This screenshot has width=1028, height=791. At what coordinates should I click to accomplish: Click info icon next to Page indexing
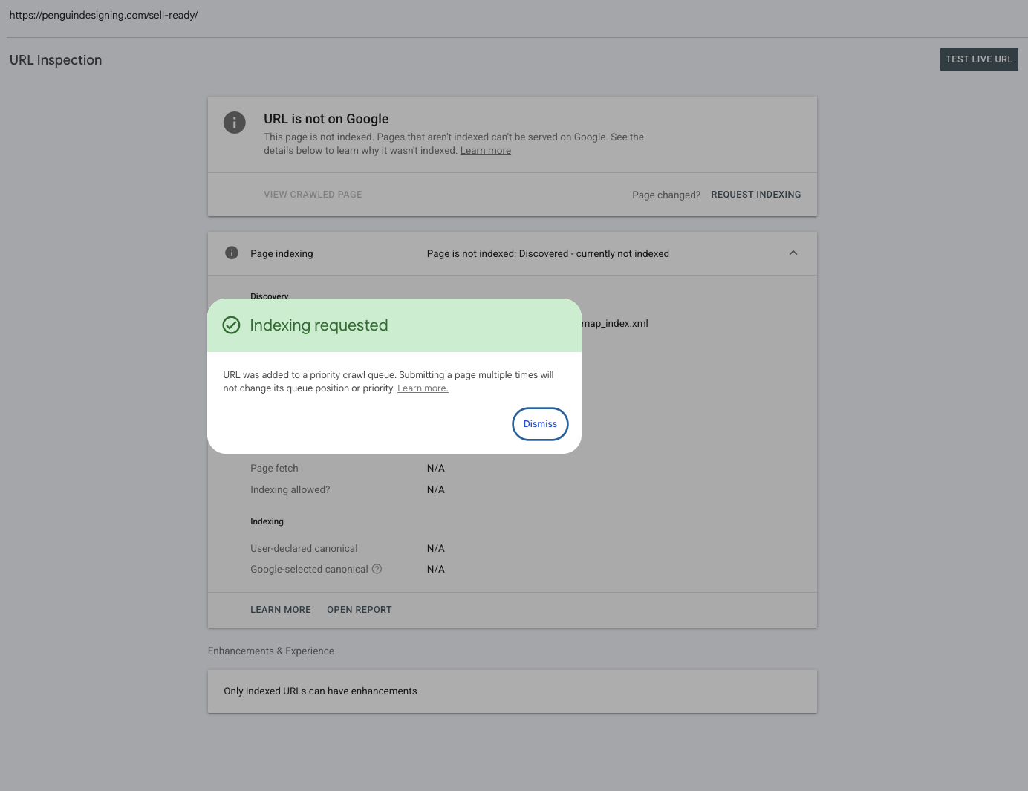click(x=232, y=253)
